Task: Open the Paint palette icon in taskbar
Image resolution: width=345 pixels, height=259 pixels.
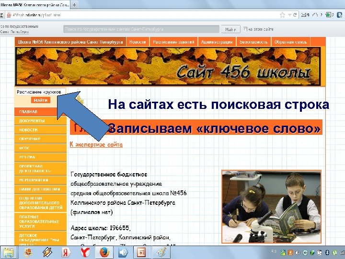Action: [161, 253]
